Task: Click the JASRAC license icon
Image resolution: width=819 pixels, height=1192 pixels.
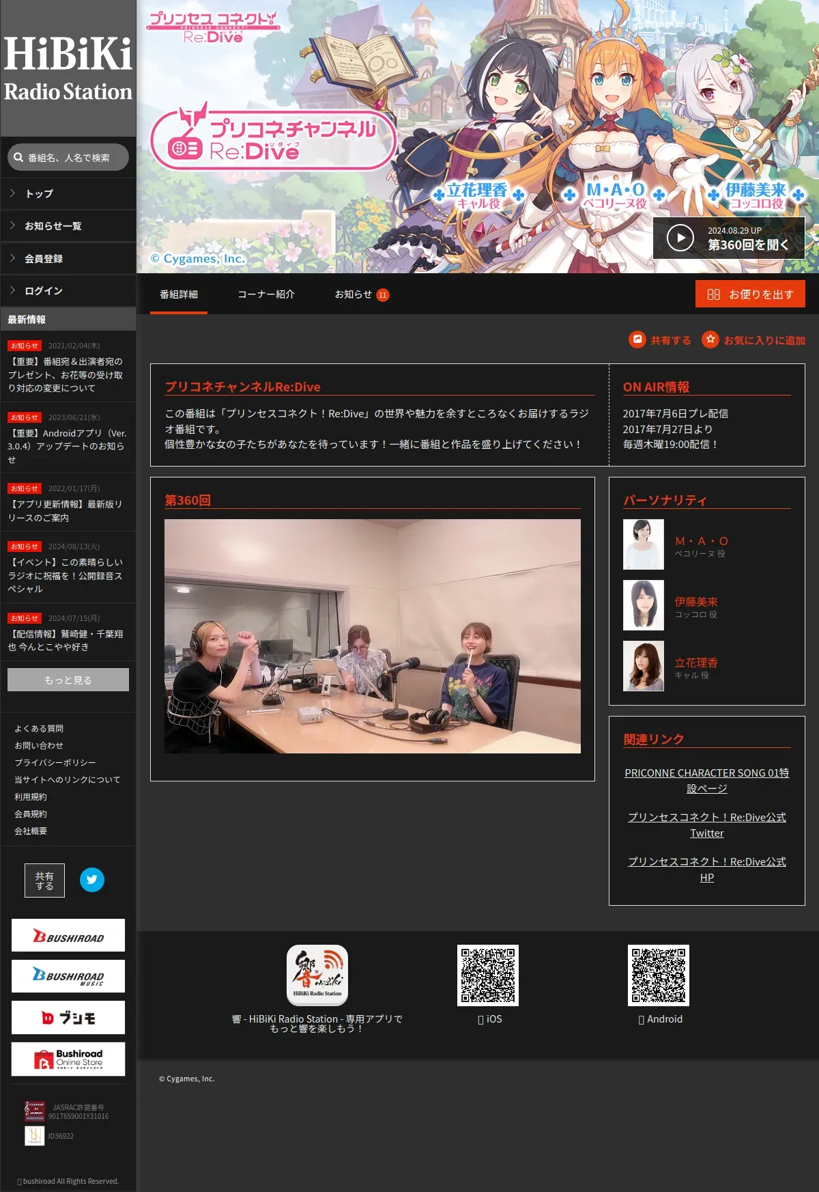Action: click(35, 1111)
